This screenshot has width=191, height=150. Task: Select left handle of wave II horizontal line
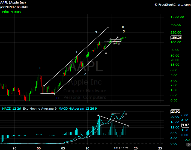(x=41, y=94)
